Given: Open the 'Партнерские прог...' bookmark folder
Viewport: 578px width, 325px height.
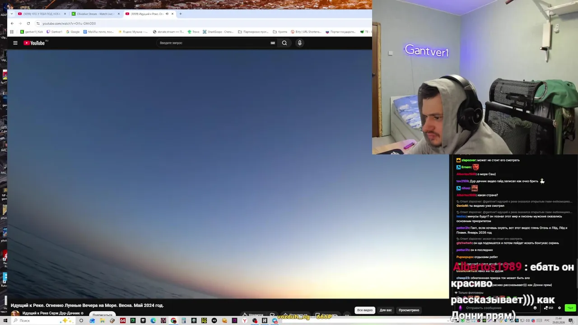Looking at the screenshot, I should 253,32.
